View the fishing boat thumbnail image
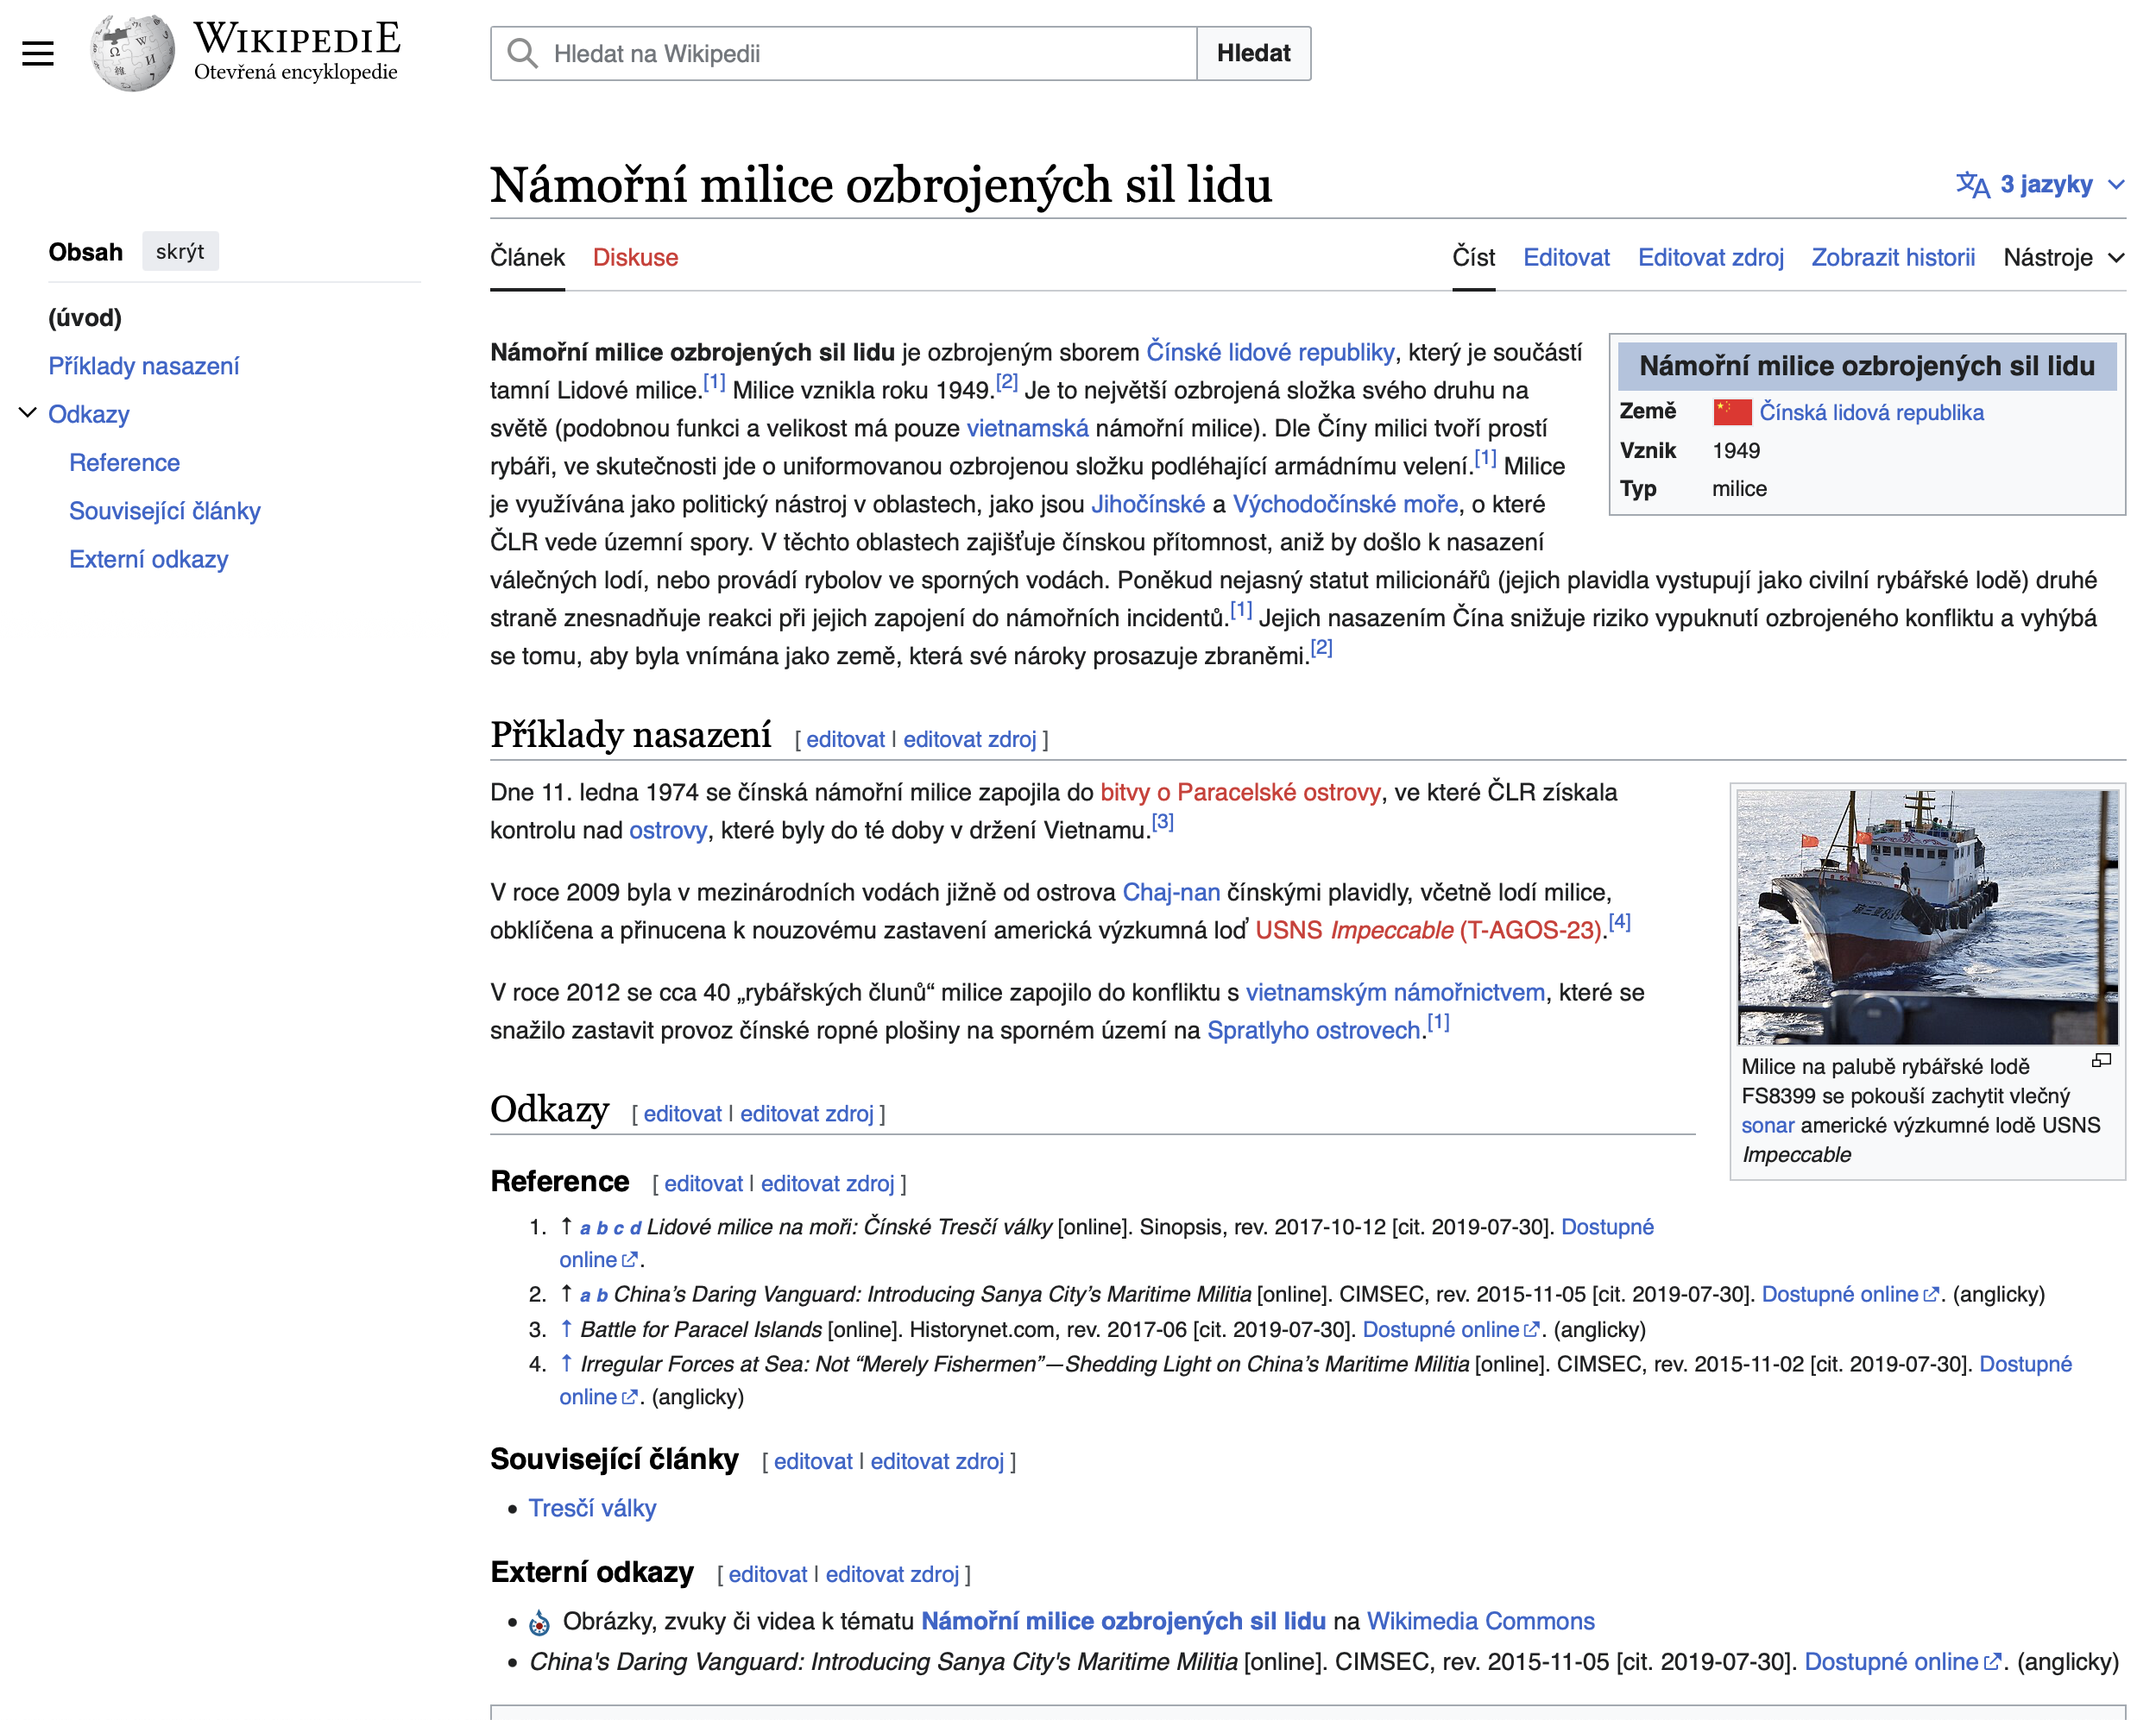This screenshot has height=1720, width=2156. tap(1927, 918)
